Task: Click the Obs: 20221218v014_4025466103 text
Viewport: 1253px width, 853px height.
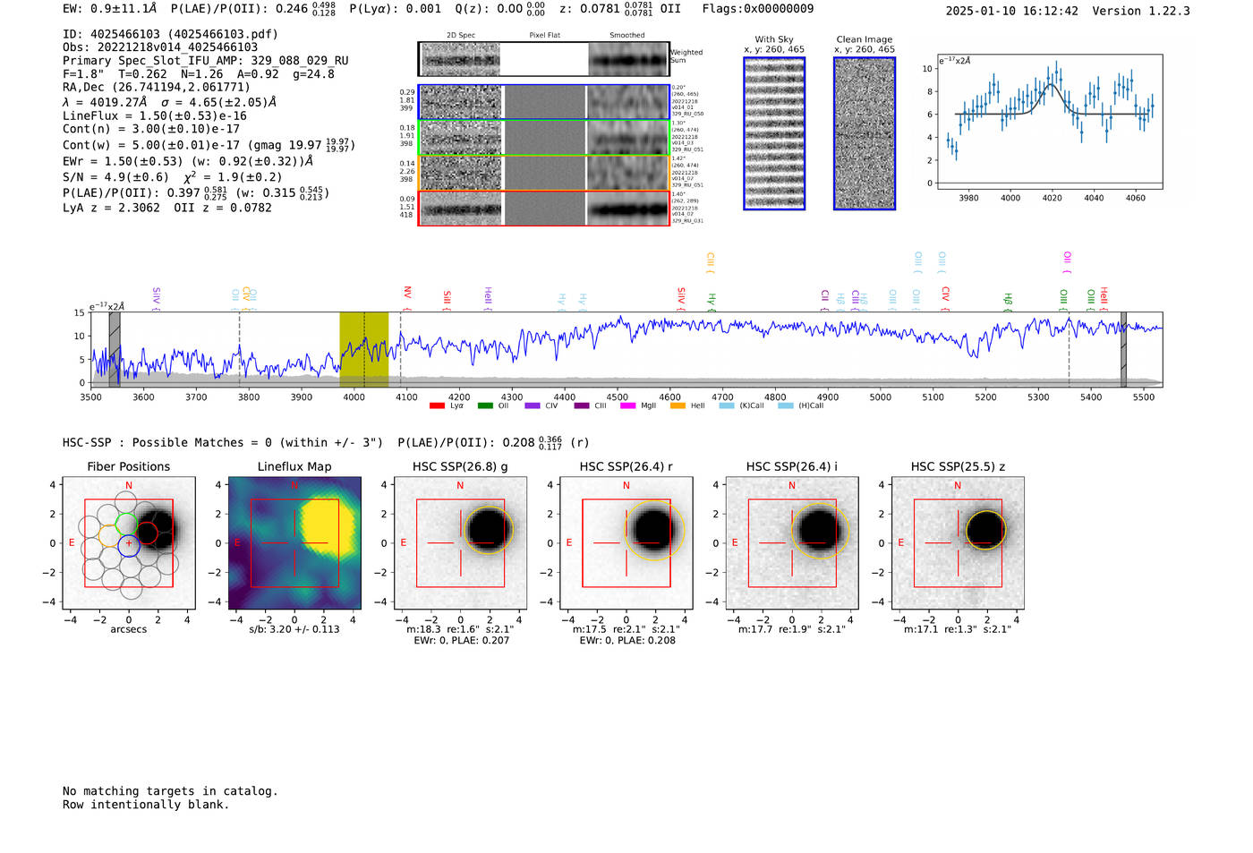Action: pyautogui.click(x=160, y=47)
